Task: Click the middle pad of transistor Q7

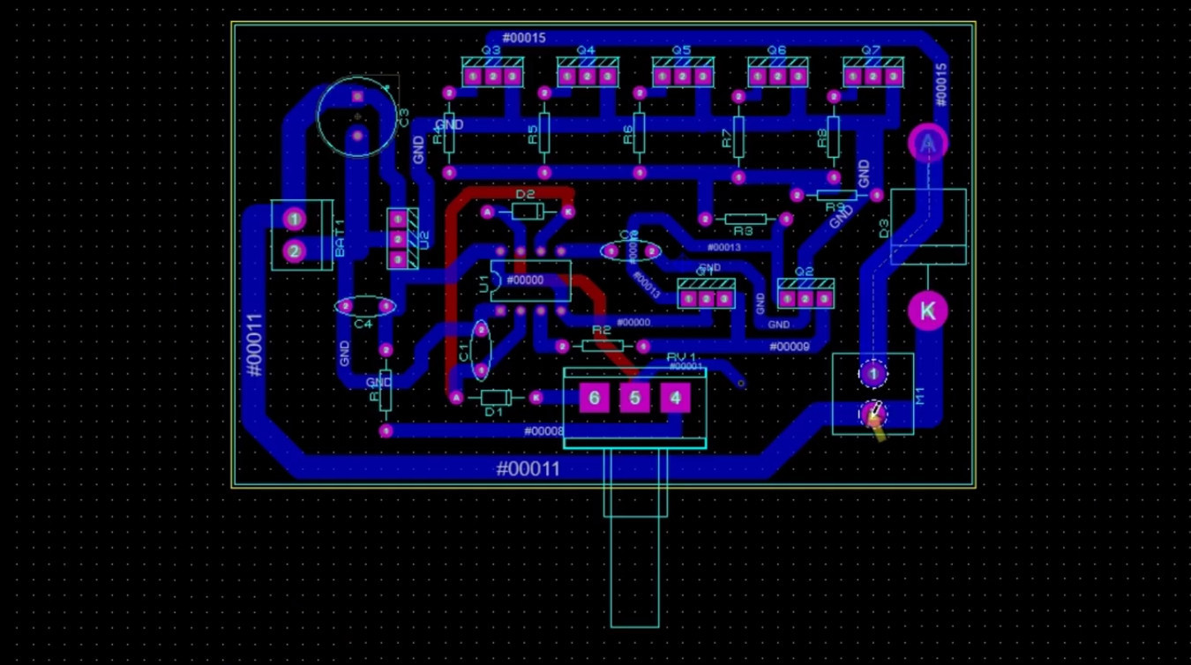Action: click(x=873, y=77)
